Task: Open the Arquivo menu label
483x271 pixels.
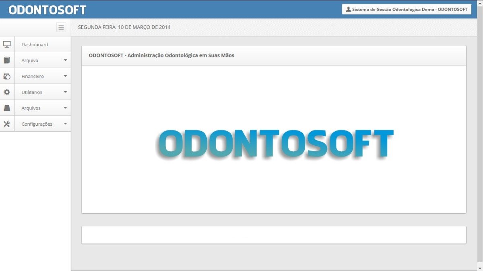Action: [30, 61]
